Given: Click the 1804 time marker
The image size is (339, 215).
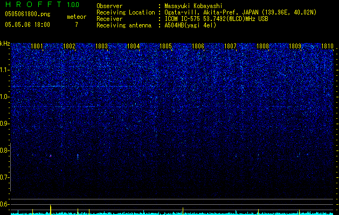Looking at the screenshot, I should point(134,46).
